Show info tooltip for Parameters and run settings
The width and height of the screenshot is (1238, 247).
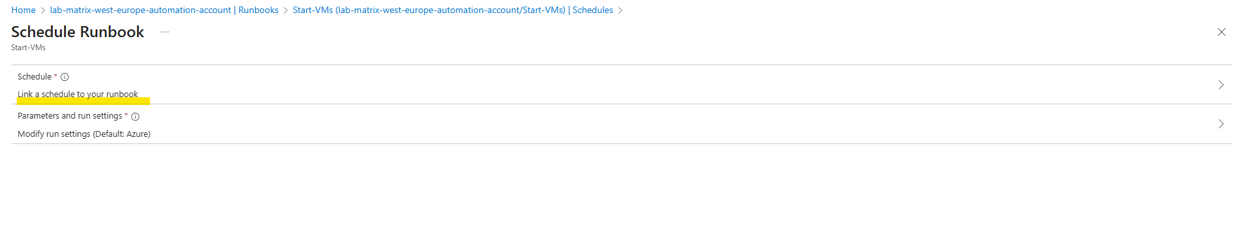(x=135, y=117)
